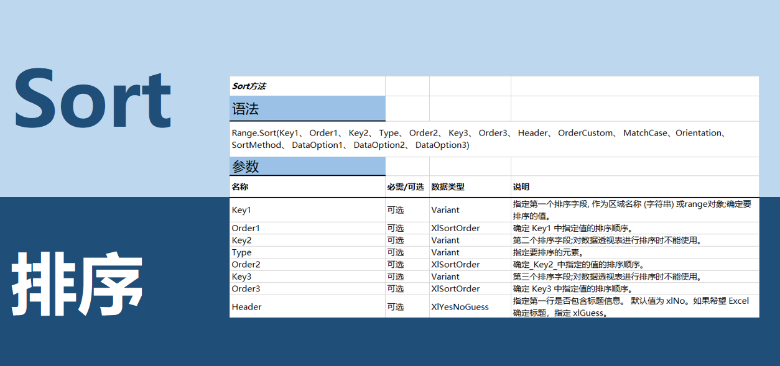The image size is (780, 366).
Task: Select 'Variant' data type in Type row
Action: pos(470,252)
